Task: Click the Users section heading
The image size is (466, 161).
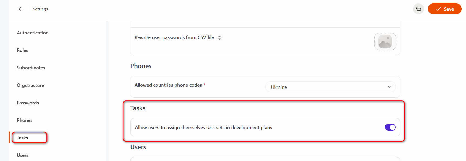Action: [x=138, y=147]
